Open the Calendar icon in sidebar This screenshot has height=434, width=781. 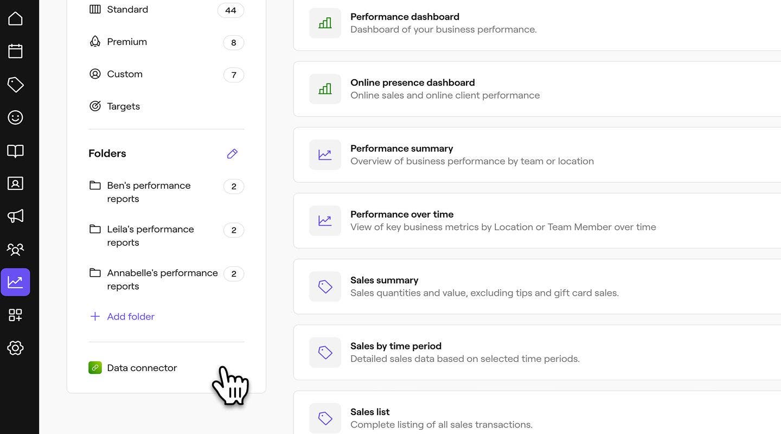tap(15, 52)
